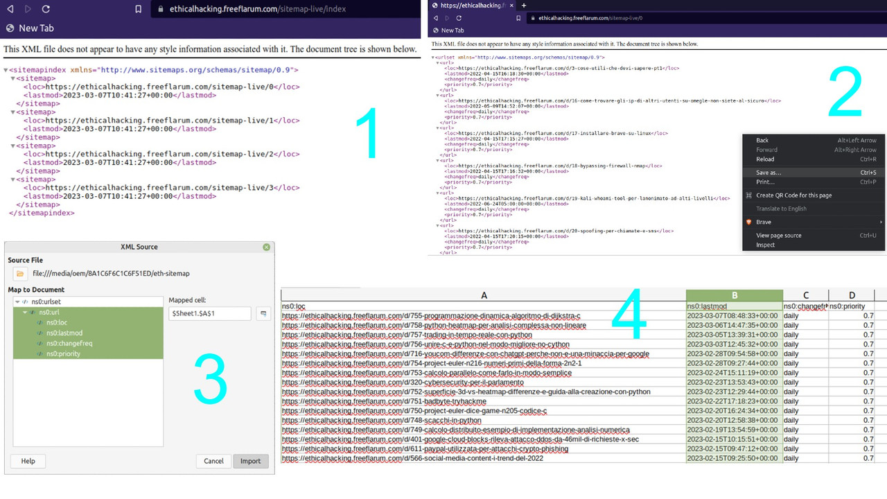Click Import in the XML Source dialog
Image resolution: width=887 pixels, height=499 pixels.
(251, 461)
